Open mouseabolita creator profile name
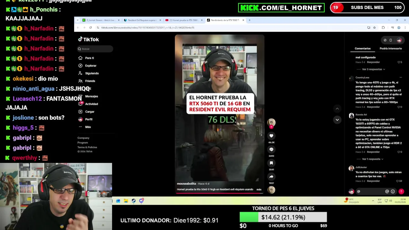Image resolution: width=409 pixels, height=230 pixels. coord(186,184)
